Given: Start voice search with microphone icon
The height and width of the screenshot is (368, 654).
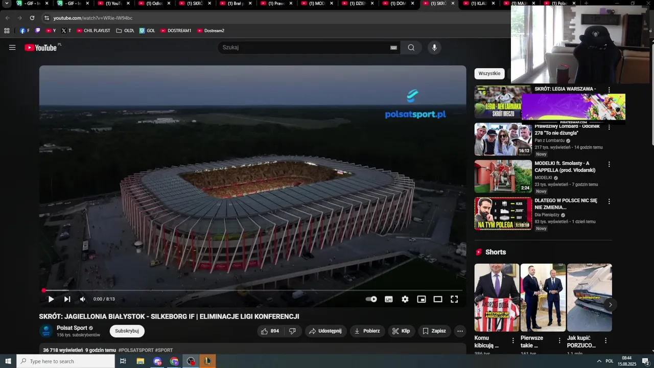Looking at the screenshot, I should tap(434, 48).
